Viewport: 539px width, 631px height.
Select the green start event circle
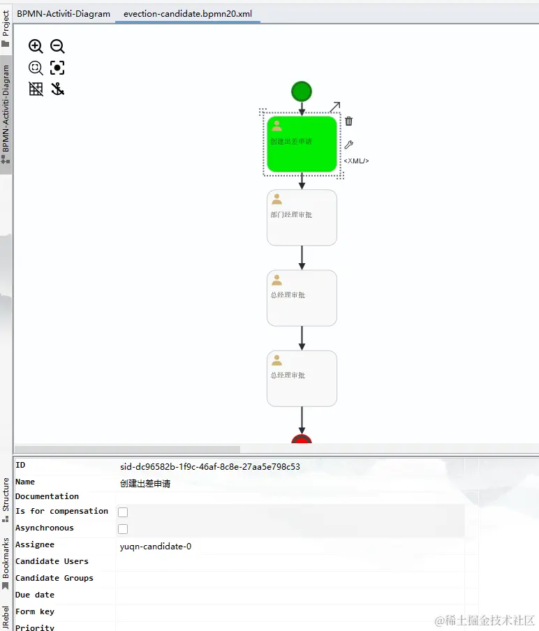click(x=302, y=91)
